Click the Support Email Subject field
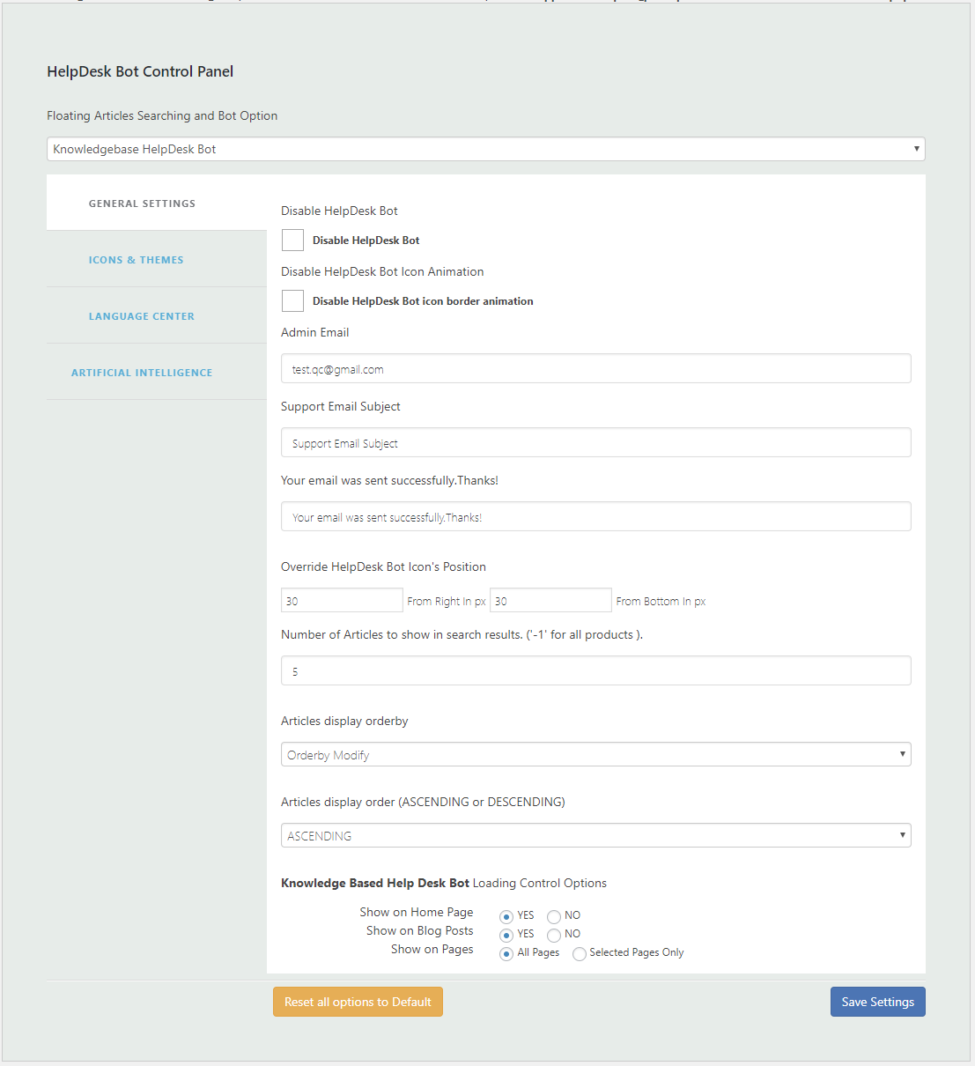The height and width of the screenshot is (1066, 975). (x=596, y=442)
